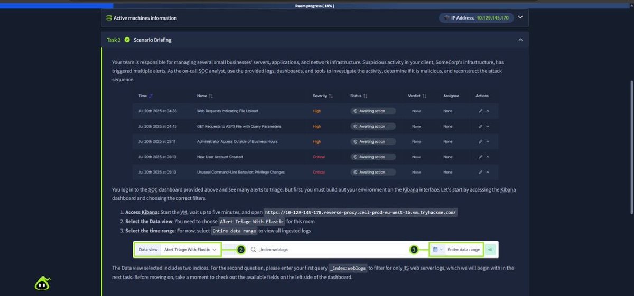Click the Active machines information server icon
The image size is (634, 296).
click(x=109, y=18)
